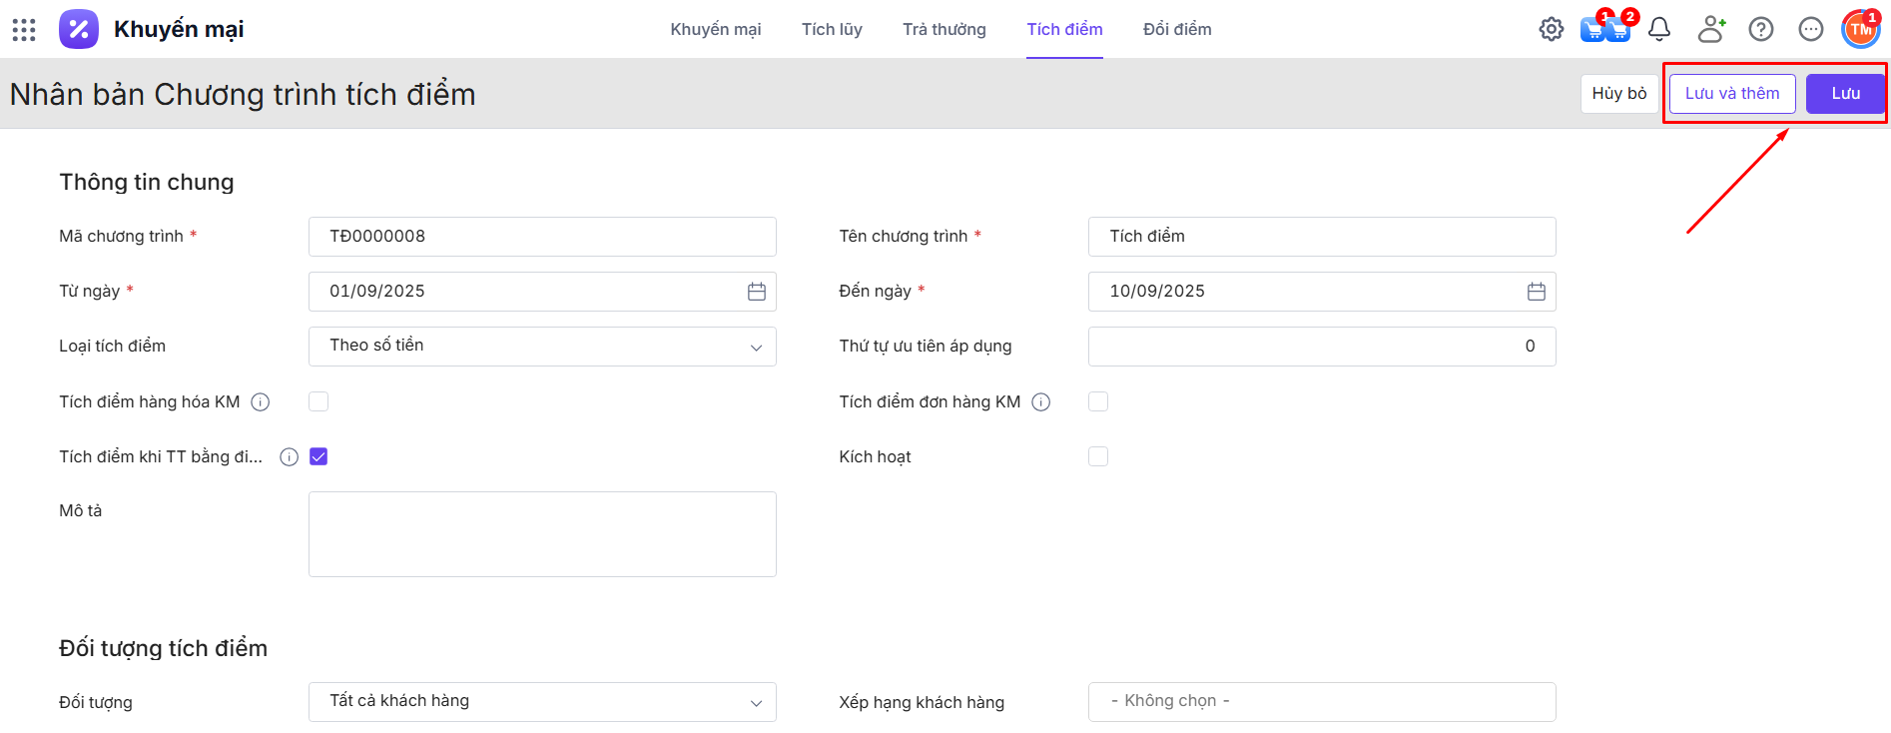
Task: Click the Mô tả text area
Action: pos(542,534)
